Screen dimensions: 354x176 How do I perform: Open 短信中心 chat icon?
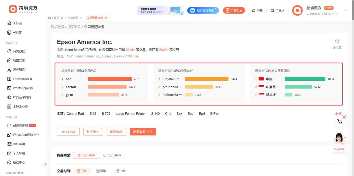9,162
